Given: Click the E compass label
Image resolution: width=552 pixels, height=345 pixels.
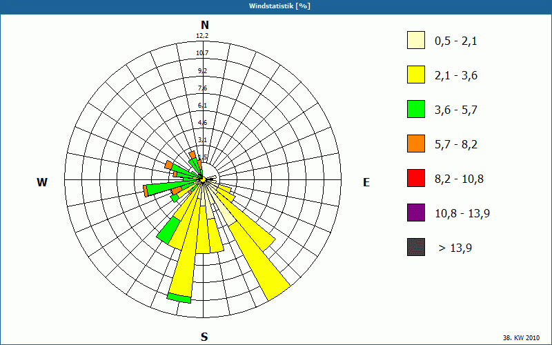Looking at the screenshot, I should click(366, 182).
